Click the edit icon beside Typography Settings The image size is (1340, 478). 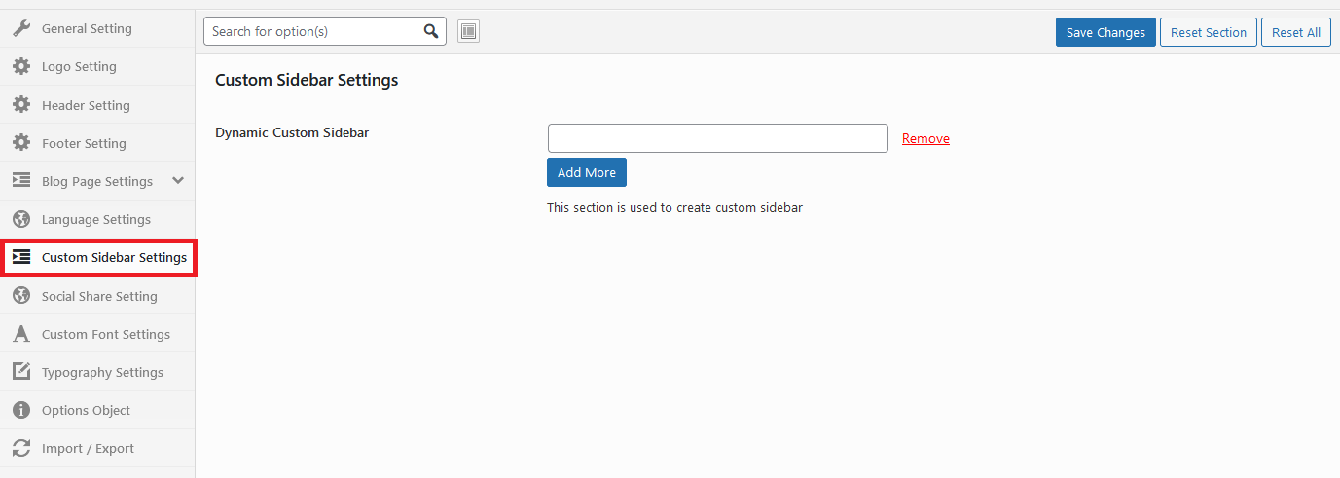(x=20, y=372)
